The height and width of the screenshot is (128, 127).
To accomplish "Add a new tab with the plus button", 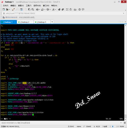I will tap(52, 22).
